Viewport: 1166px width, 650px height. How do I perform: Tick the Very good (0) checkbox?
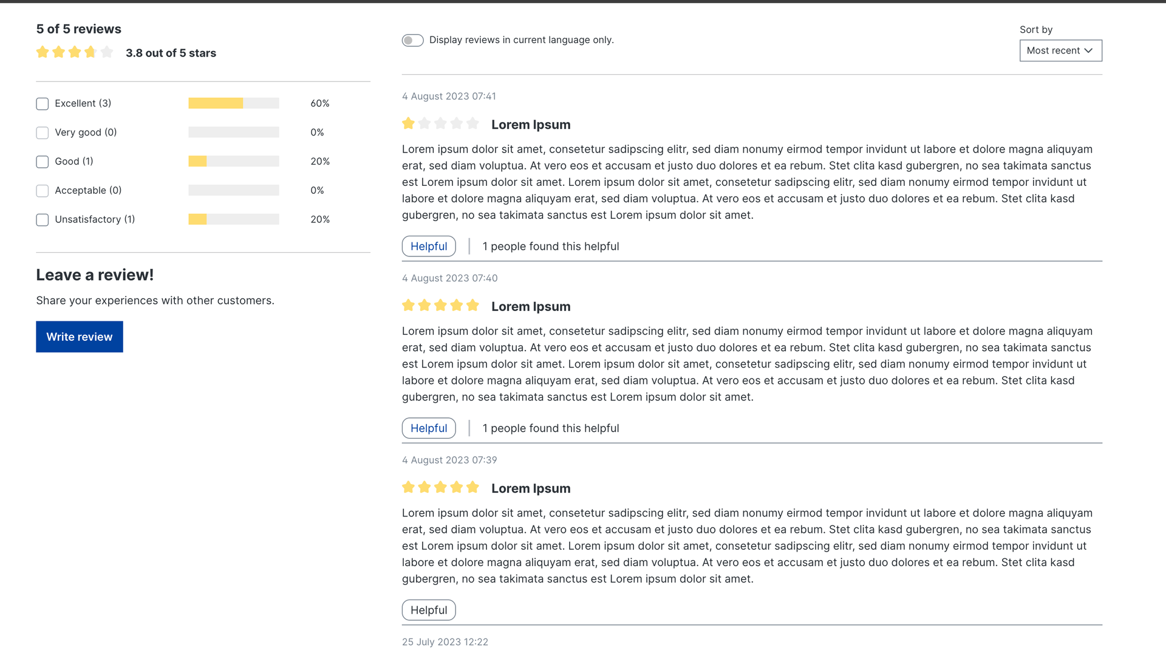click(43, 133)
